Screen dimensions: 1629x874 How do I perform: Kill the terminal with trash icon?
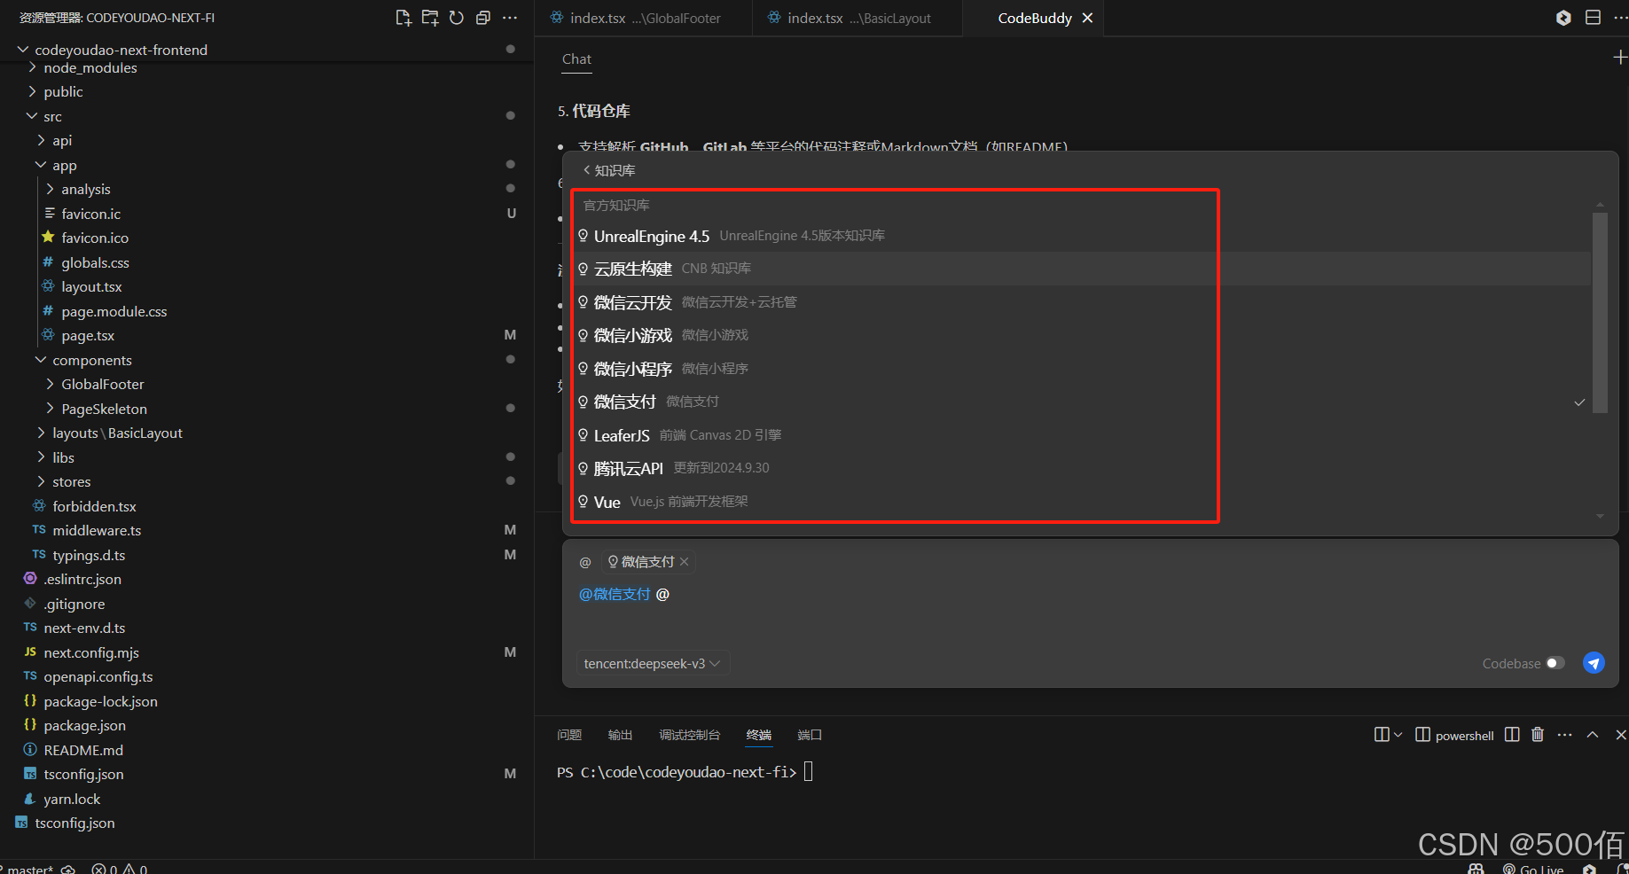coord(1539,735)
